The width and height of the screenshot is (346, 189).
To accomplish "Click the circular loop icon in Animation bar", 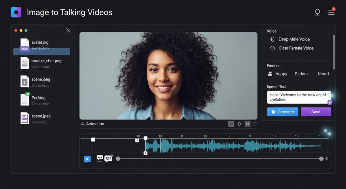I will click(255, 124).
